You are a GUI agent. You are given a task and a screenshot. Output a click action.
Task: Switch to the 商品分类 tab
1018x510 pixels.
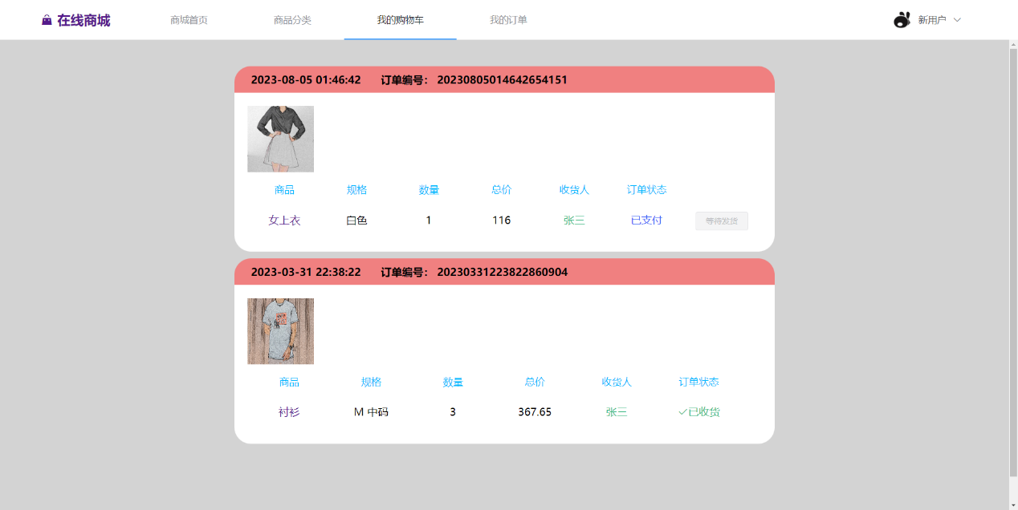point(295,19)
